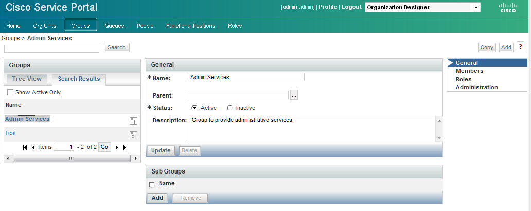Image resolution: width=531 pixels, height=211 pixels.
Task: Select General in the right side panel
Action: pos(487,63)
